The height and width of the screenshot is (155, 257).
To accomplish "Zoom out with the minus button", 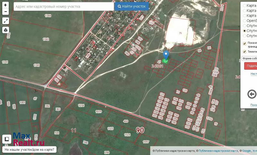I will coord(5,12).
